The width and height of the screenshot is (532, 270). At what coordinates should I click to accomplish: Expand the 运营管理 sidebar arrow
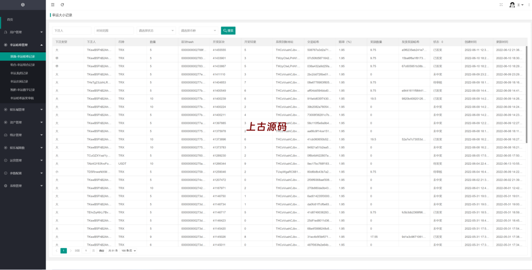[42, 160]
